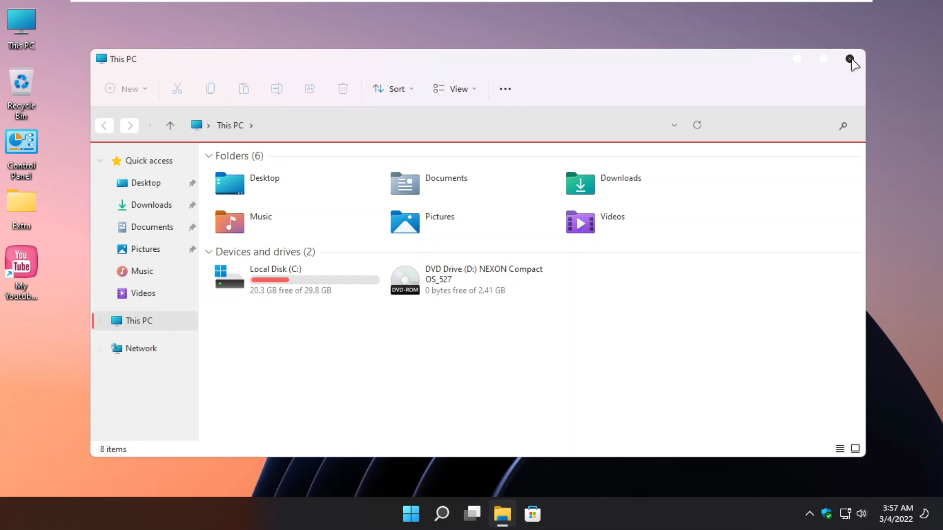
Task: Select Downloads in Quick access
Action: (x=151, y=205)
